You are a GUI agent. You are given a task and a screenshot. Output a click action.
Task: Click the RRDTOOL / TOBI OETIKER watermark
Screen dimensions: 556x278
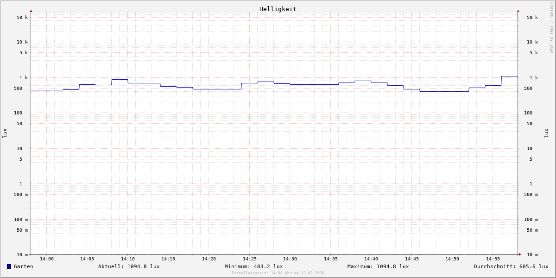tap(551, 28)
